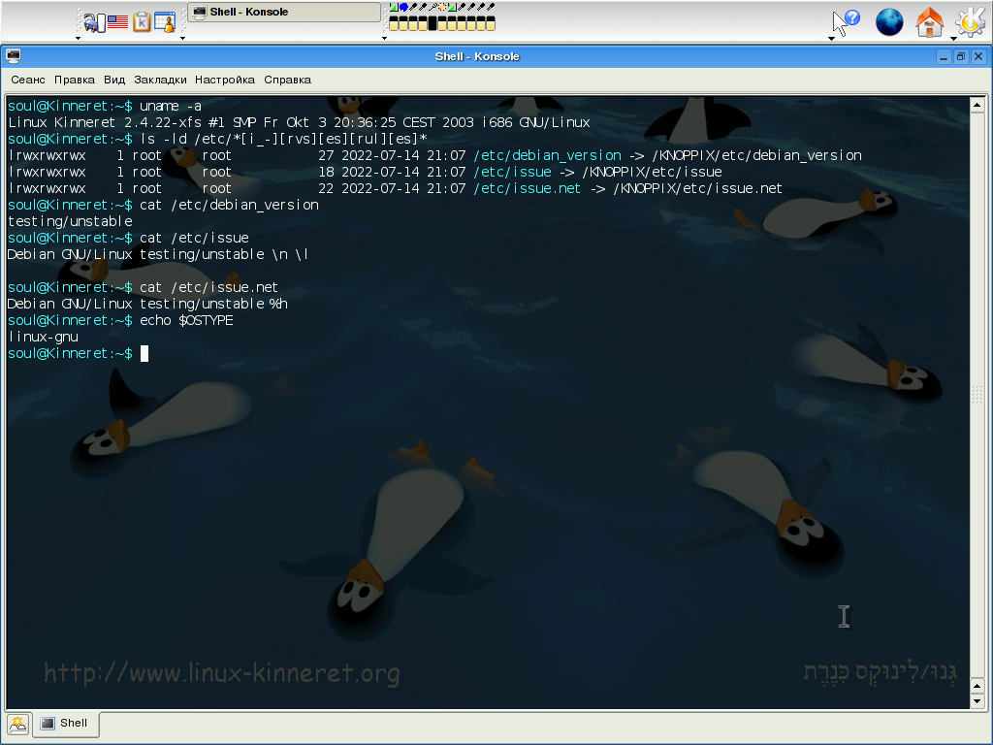Click the /KNOPPIX/etc/debian_version link target
Image resolution: width=993 pixels, height=745 pixels.
point(756,155)
